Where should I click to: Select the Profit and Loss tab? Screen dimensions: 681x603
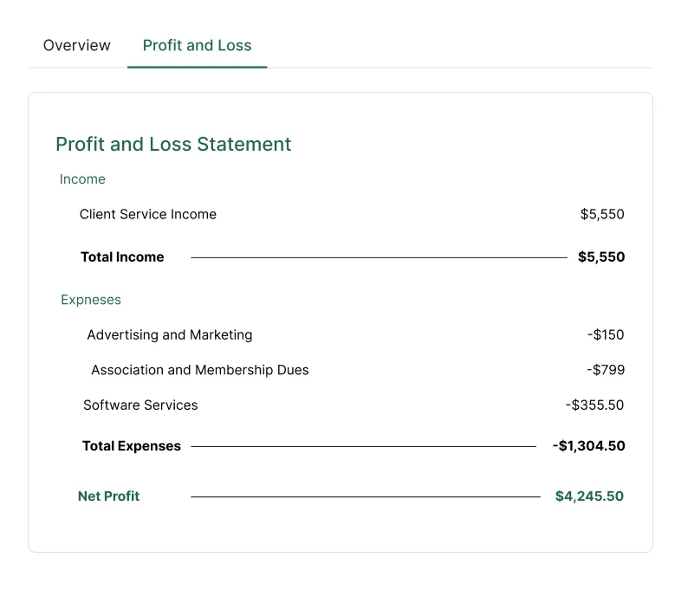[x=197, y=45]
